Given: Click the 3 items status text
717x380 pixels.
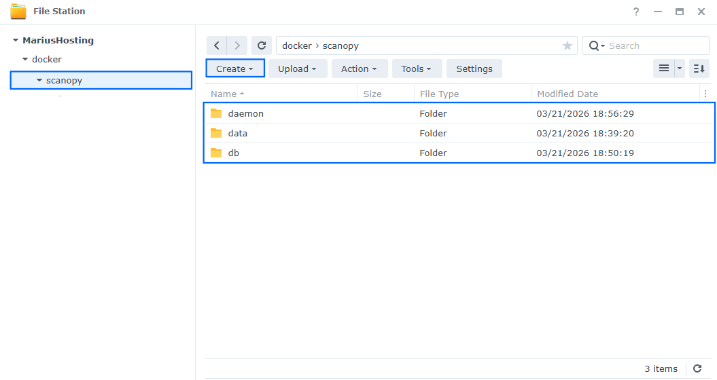Looking at the screenshot, I should (x=661, y=368).
